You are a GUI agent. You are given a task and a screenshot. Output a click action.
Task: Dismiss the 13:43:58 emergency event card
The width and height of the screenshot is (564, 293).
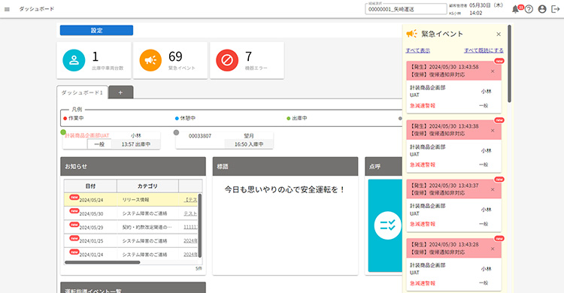tap(493, 71)
